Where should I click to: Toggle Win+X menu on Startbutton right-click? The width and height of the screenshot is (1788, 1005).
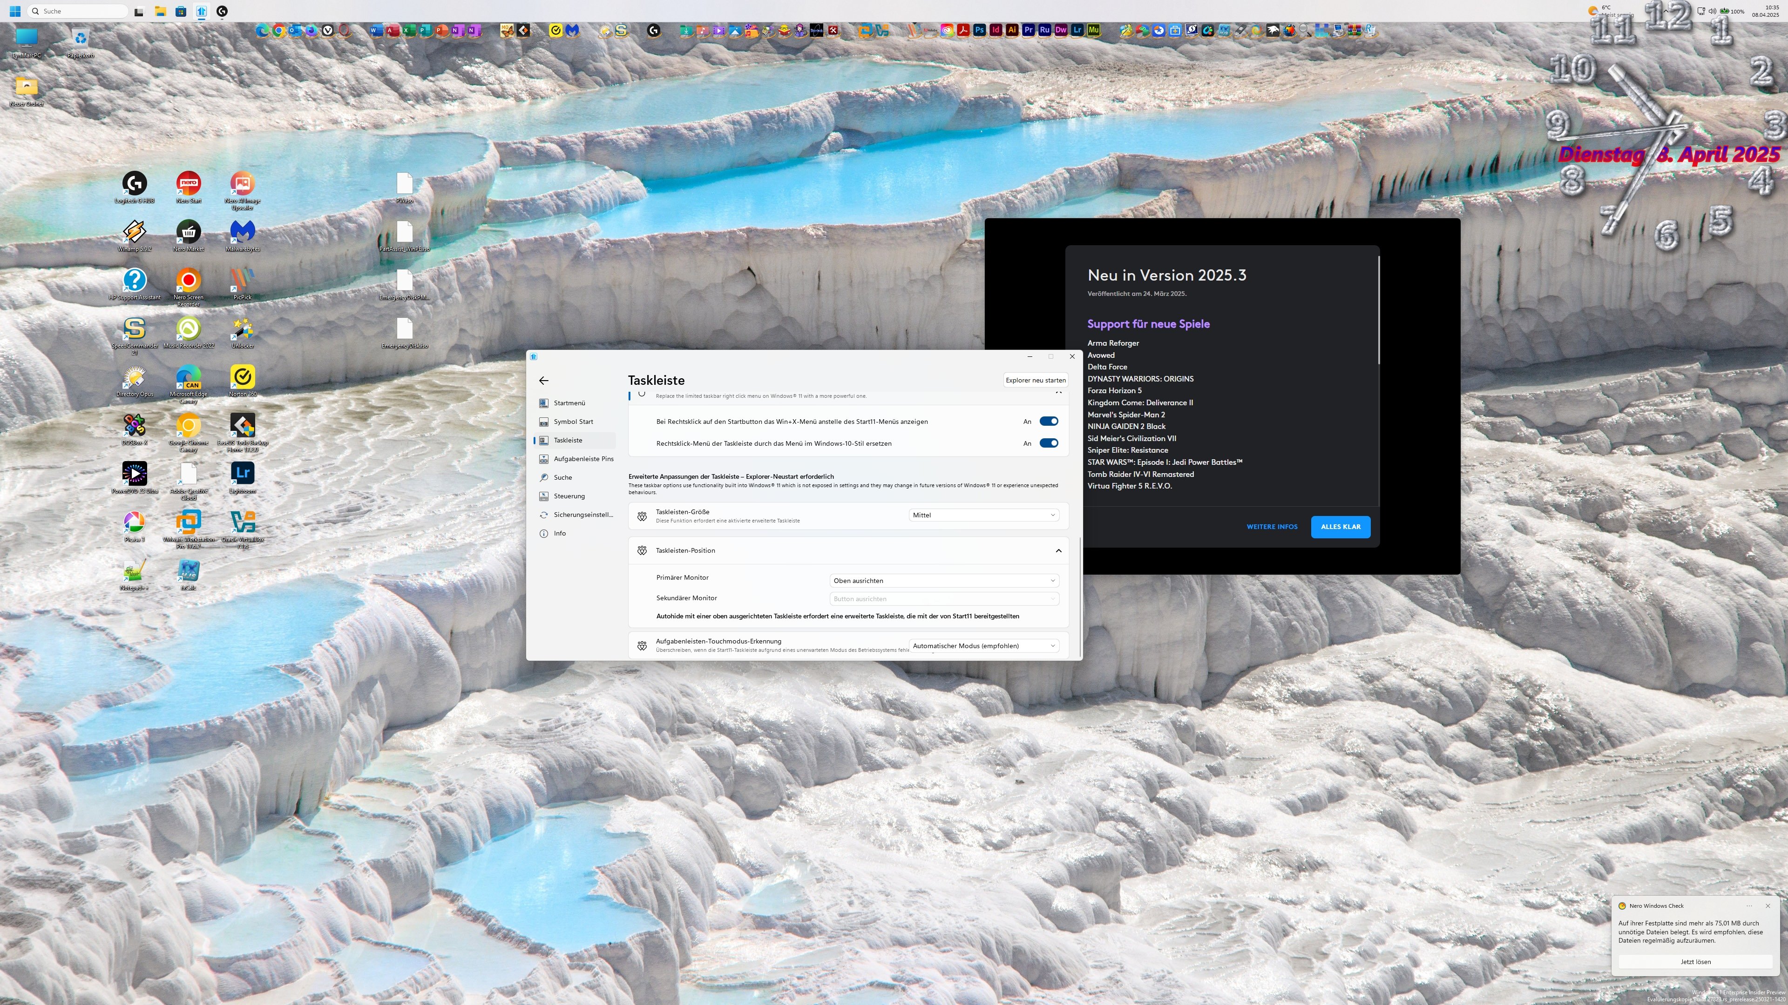[1048, 421]
